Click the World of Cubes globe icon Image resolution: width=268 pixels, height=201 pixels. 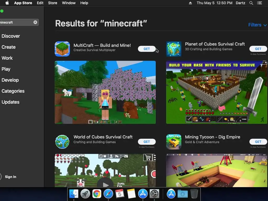click(x=62, y=142)
